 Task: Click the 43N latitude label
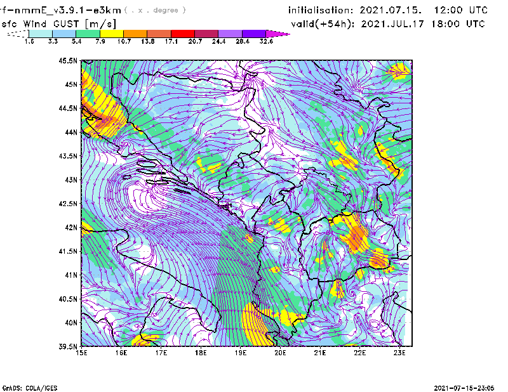click(x=71, y=180)
